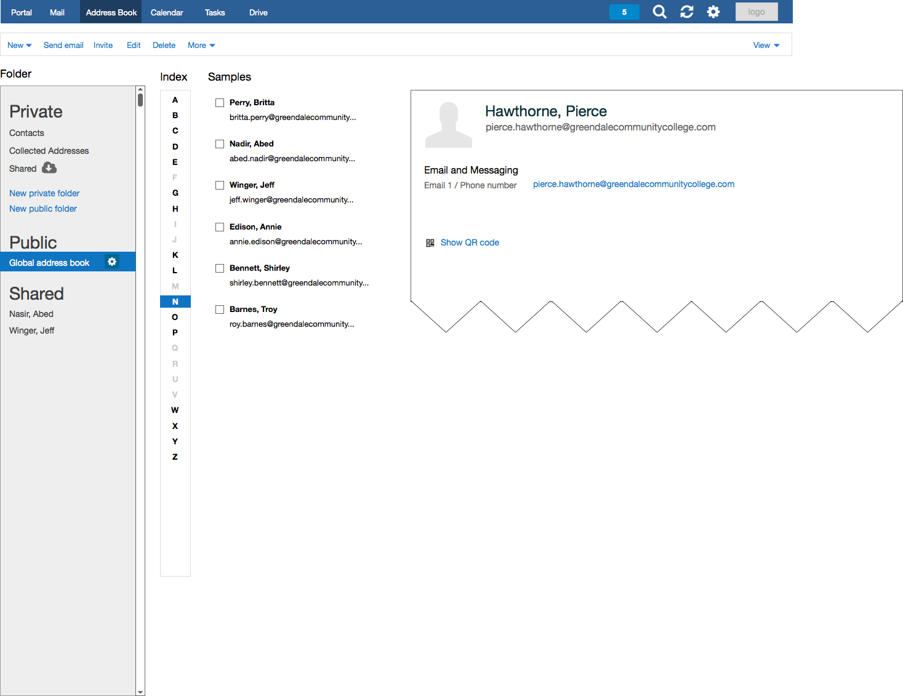The height and width of the screenshot is (696, 903).
Task: Click Delete in the toolbar
Action: tap(164, 45)
